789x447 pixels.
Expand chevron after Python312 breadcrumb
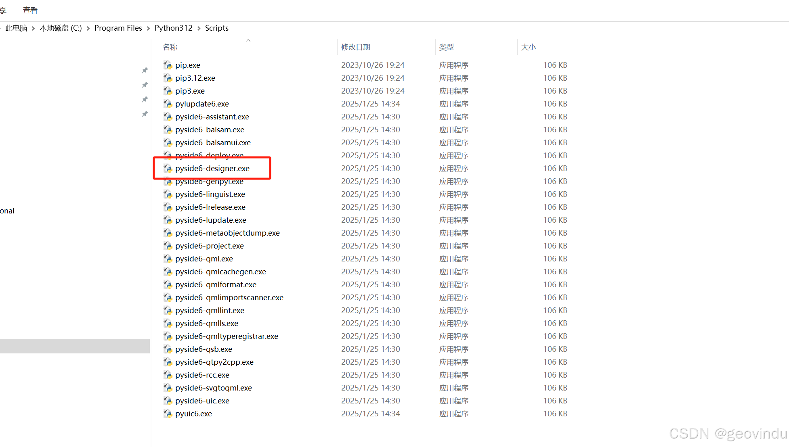click(x=199, y=28)
